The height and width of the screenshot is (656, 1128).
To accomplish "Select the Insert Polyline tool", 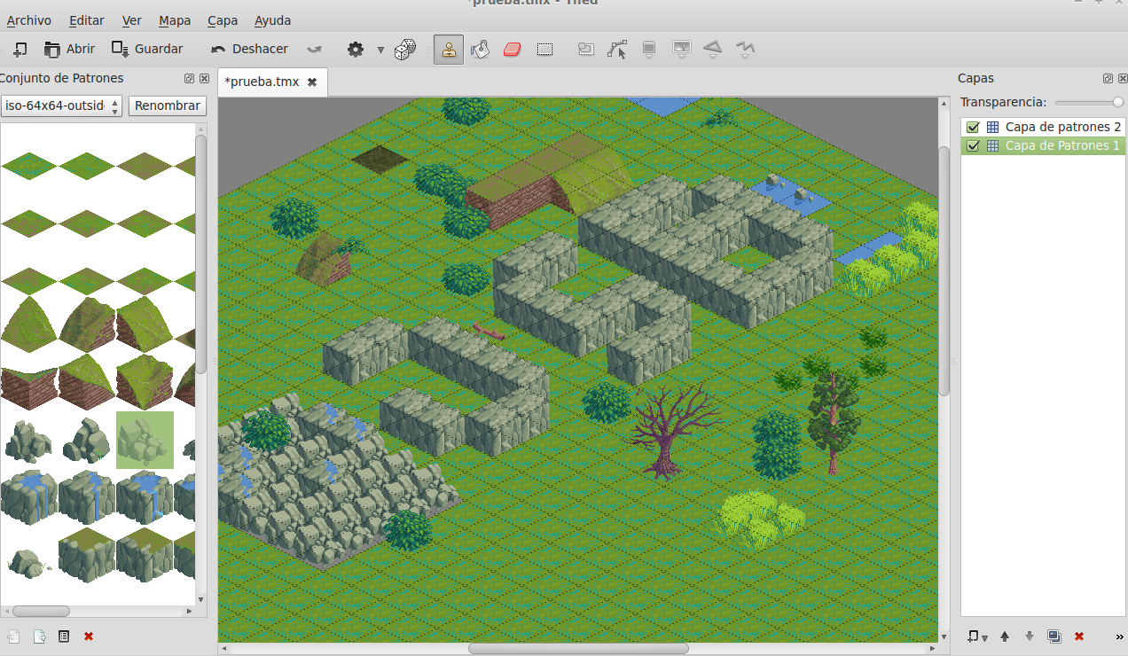I will tap(745, 50).
